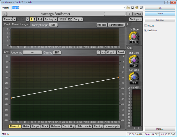177x137 pixels.
Task: Click the Out Gain knob
Action: [x=134, y=77]
